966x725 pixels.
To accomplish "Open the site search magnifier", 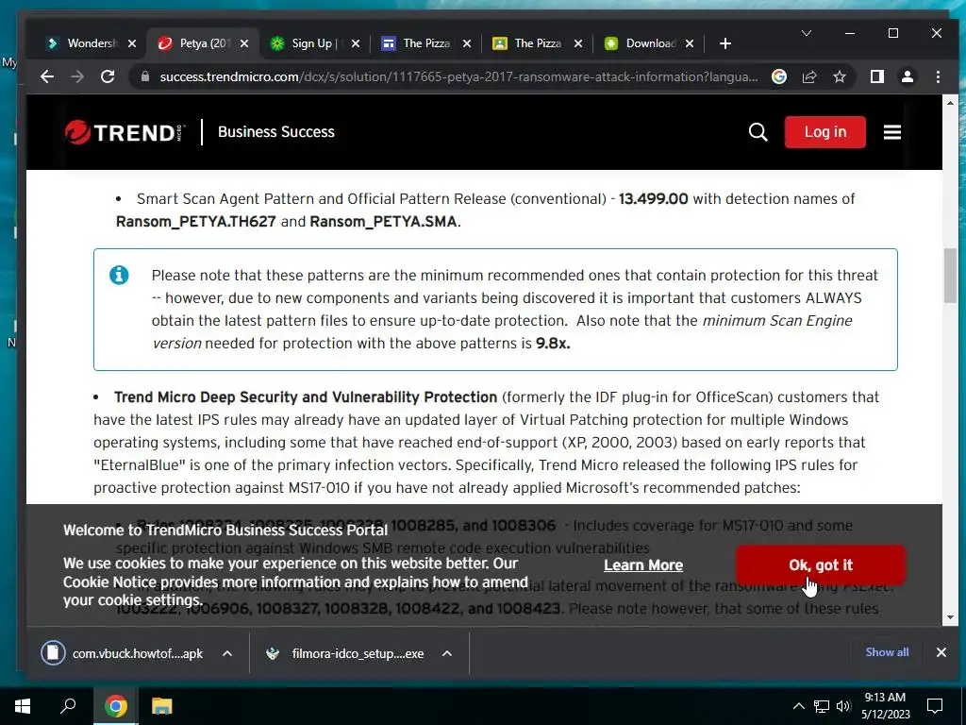I will coord(758,132).
